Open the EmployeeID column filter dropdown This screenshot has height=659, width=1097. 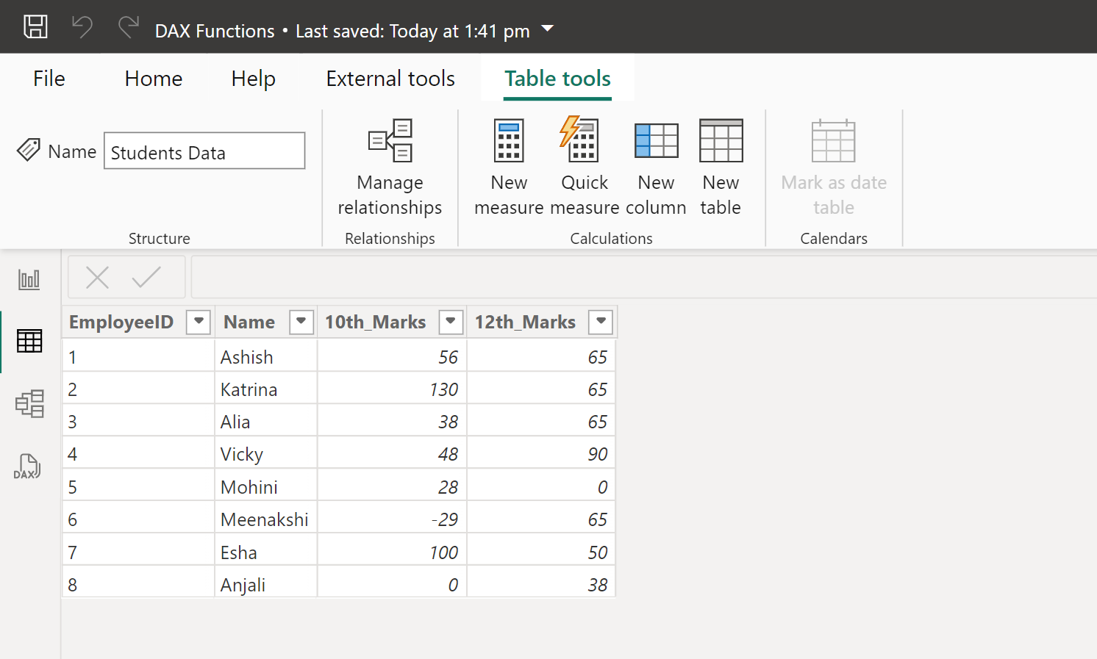click(x=198, y=322)
